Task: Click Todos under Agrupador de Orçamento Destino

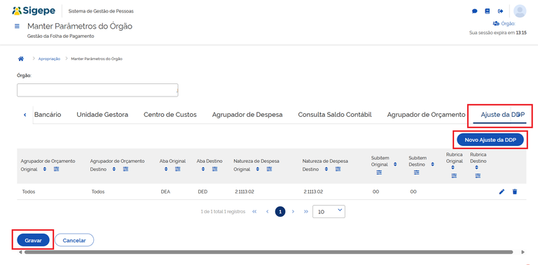Action: (x=98, y=192)
